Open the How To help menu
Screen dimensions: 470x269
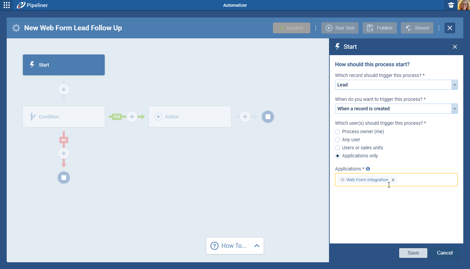click(x=232, y=246)
